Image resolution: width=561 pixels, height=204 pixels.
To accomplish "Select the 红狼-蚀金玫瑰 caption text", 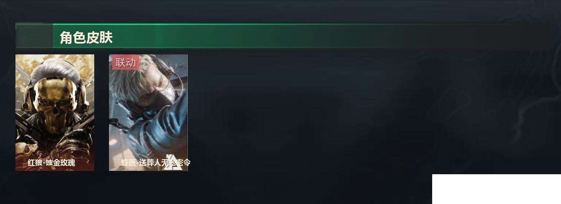I will [52, 162].
